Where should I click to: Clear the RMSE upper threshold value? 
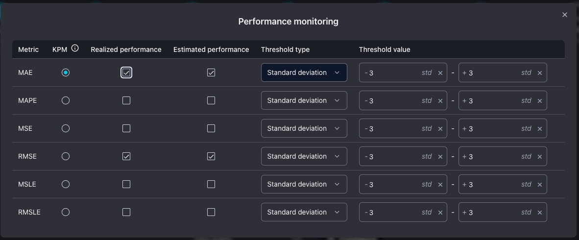coord(540,157)
